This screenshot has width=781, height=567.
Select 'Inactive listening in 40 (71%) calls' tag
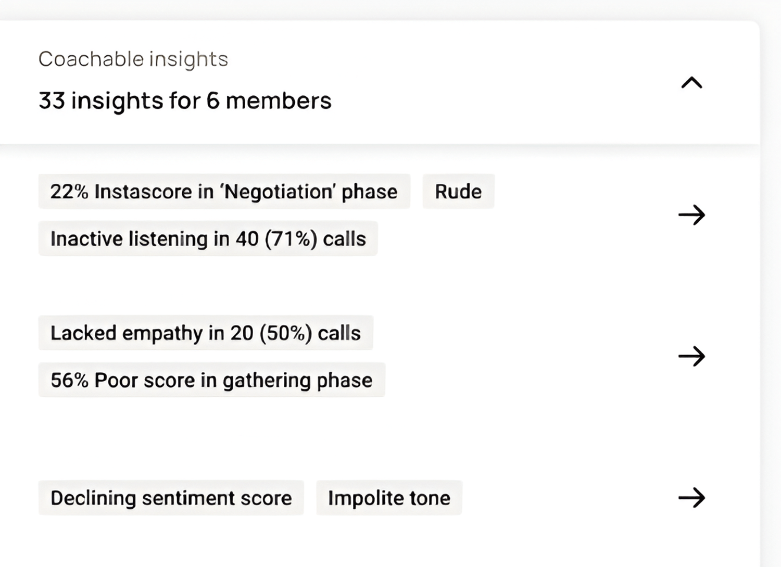(208, 239)
